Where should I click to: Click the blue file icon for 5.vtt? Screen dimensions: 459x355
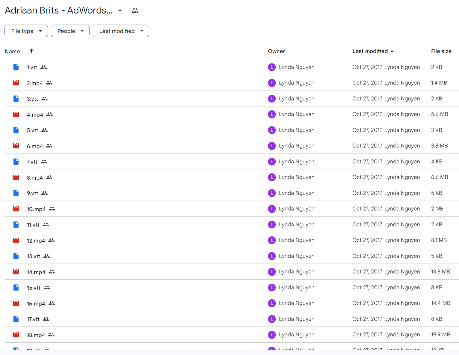pyautogui.click(x=16, y=130)
